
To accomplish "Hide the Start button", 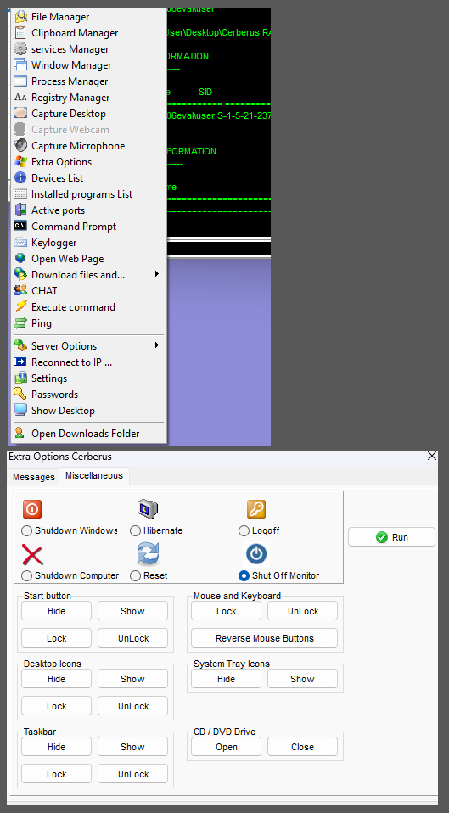I will click(x=57, y=611).
